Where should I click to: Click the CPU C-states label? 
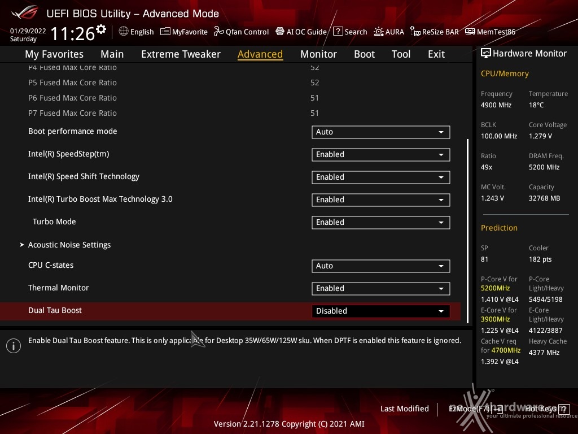coord(51,265)
